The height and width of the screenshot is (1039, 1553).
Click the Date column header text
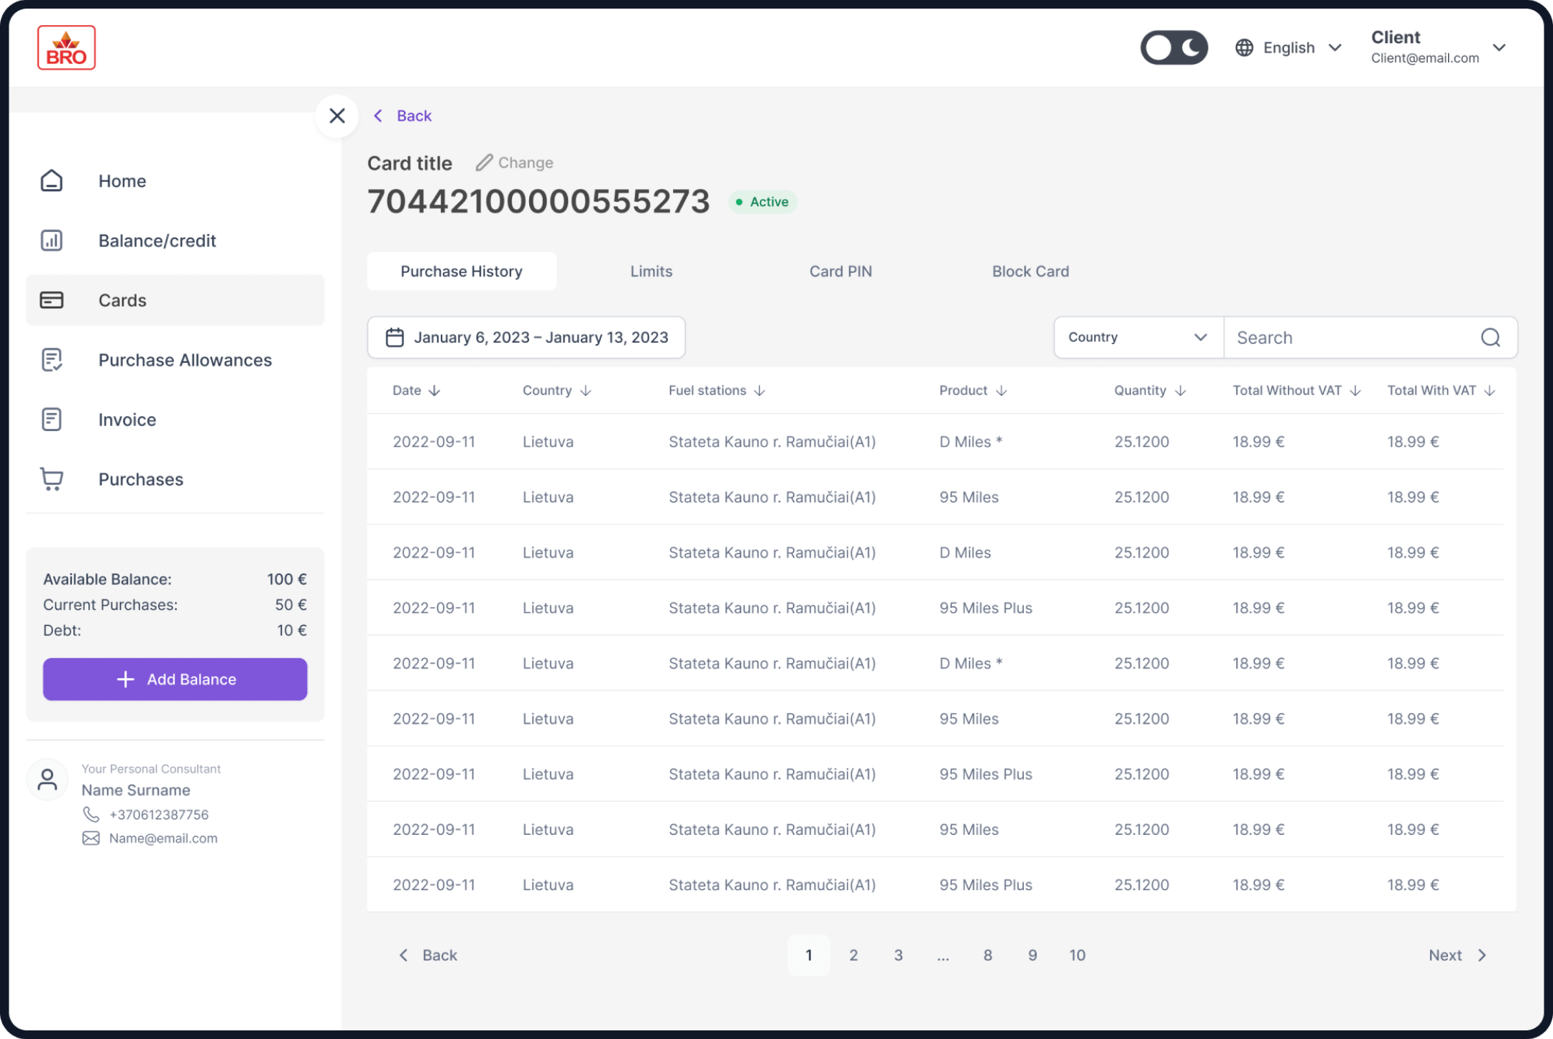(407, 390)
